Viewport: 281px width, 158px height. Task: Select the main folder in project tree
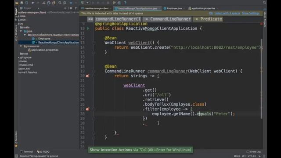(x=26, y=27)
